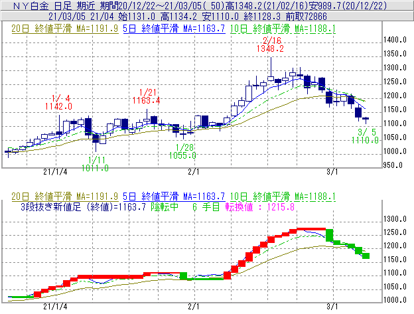
Task: Click the 1/11 1011.0 low annotation
Action: click(x=95, y=164)
